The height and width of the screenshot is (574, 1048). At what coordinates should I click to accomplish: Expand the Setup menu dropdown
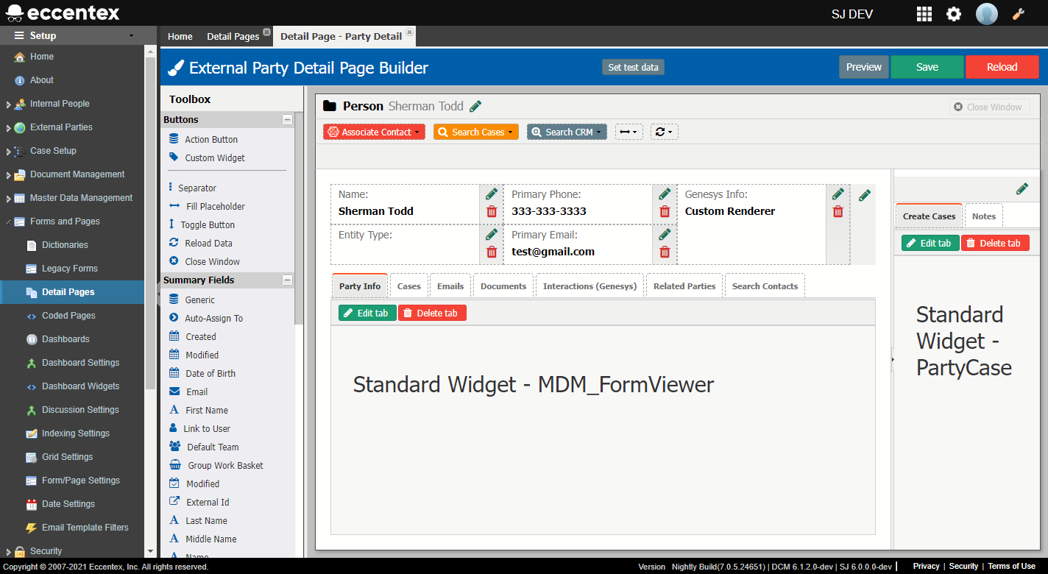pyautogui.click(x=131, y=36)
